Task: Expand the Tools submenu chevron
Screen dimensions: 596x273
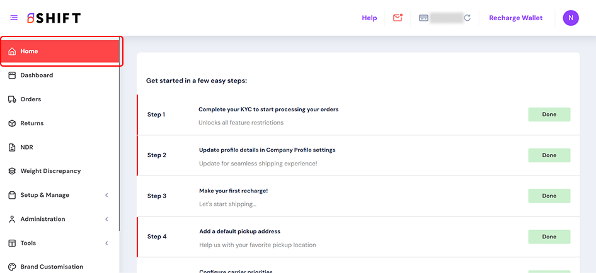Action: [x=106, y=243]
